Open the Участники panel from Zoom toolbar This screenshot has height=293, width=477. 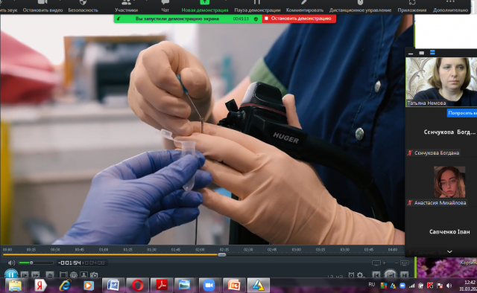pos(126,7)
